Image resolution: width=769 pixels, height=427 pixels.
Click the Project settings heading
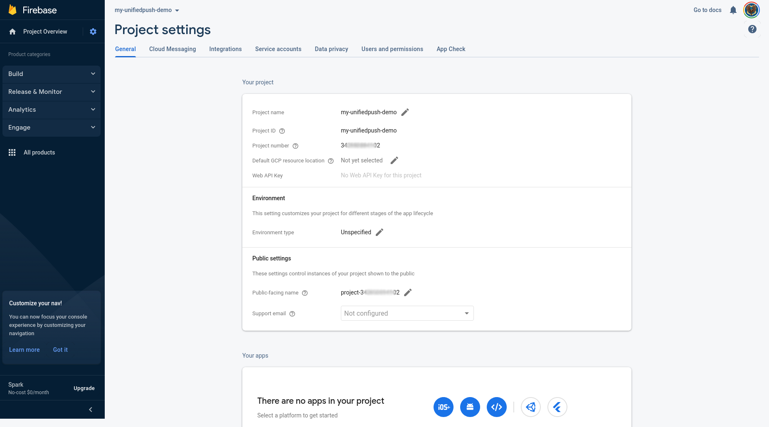[x=163, y=30]
